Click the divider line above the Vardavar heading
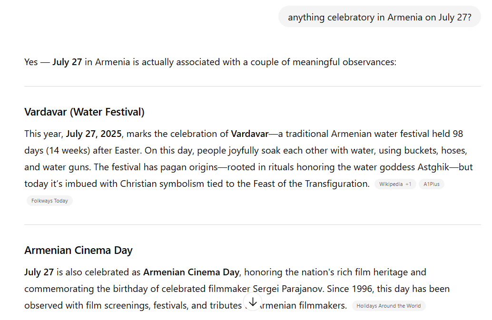The image size is (492, 320). (x=252, y=87)
